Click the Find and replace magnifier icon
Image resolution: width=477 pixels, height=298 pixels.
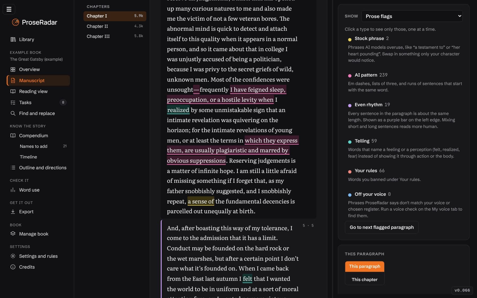coord(13,113)
